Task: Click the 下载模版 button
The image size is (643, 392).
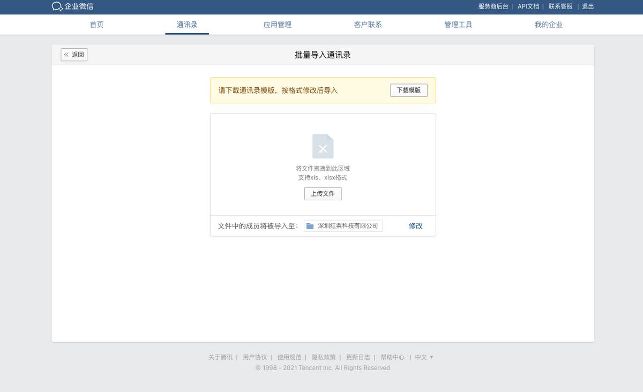Action: pyautogui.click(x=408, y=90)
